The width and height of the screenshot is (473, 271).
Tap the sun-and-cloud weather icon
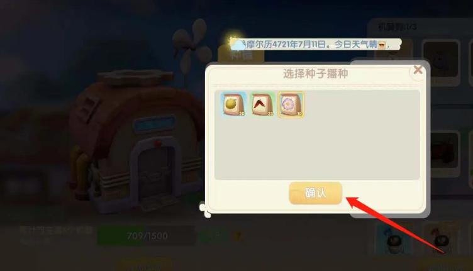tap(237, 44)
